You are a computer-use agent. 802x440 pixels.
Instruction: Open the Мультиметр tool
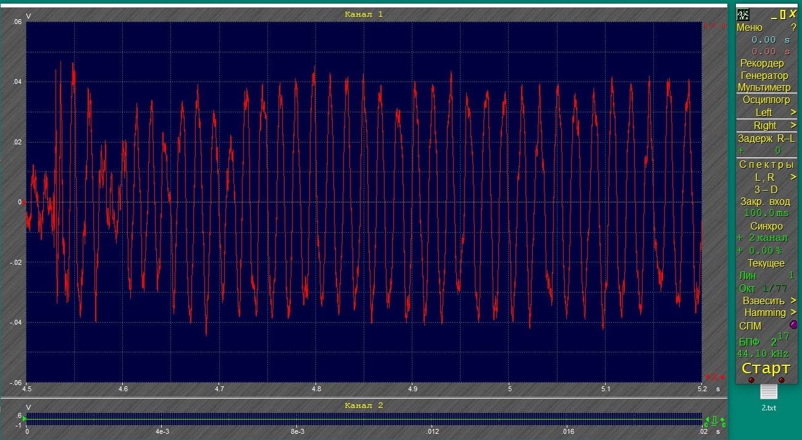point(764,88)
